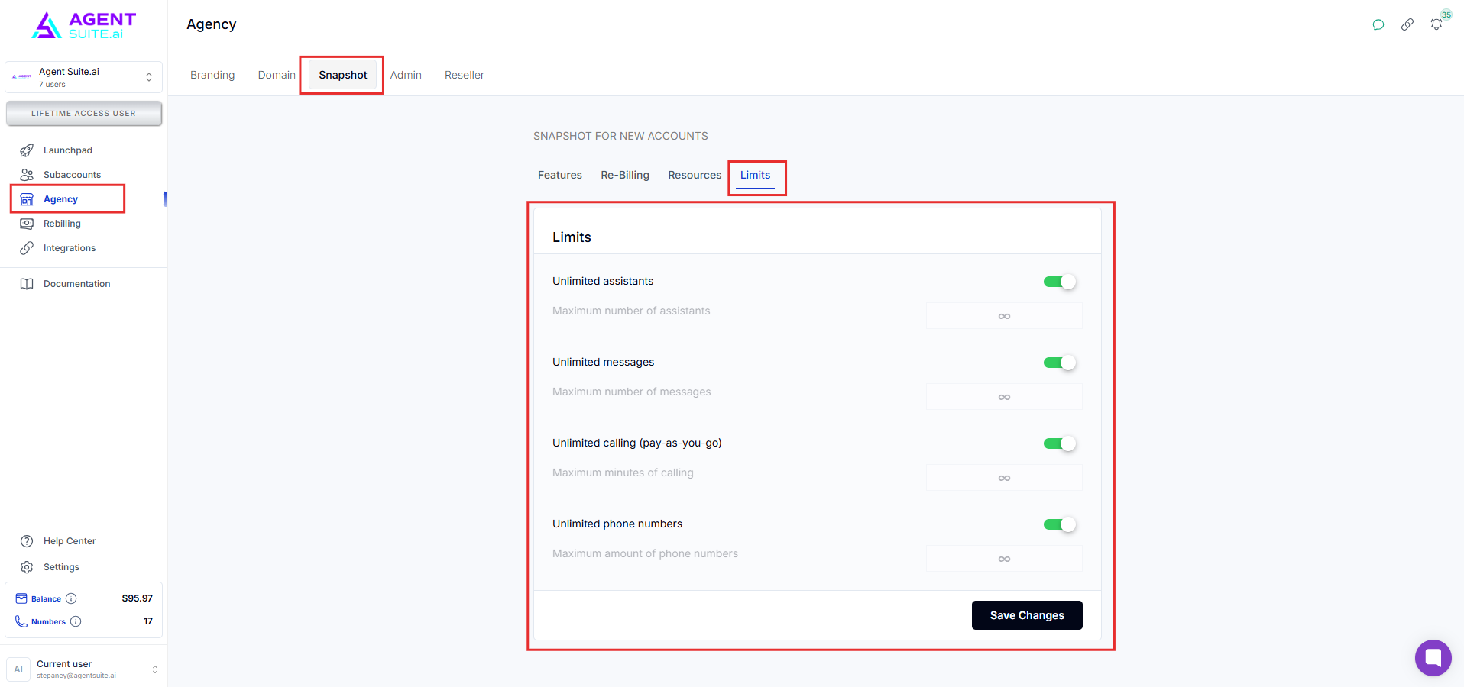Image resolution: width=1464 pixels, height=687 pixels.
Task: Click the numbers count 17
Action: point(148,621)
